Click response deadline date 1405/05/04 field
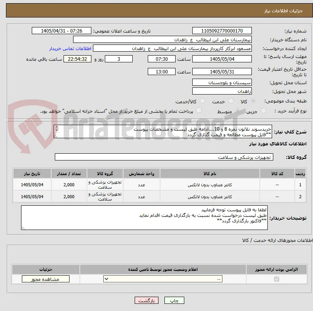Screen dimensions: 313x311 coord(222,59)
